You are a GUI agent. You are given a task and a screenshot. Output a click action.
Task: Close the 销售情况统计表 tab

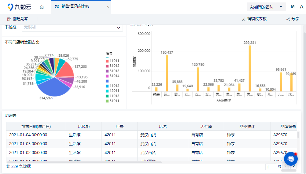pos(108,7)
